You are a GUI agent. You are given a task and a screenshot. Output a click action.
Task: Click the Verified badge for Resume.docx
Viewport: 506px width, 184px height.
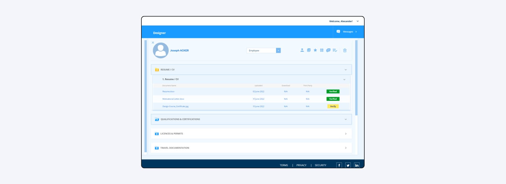pos(333,92)
